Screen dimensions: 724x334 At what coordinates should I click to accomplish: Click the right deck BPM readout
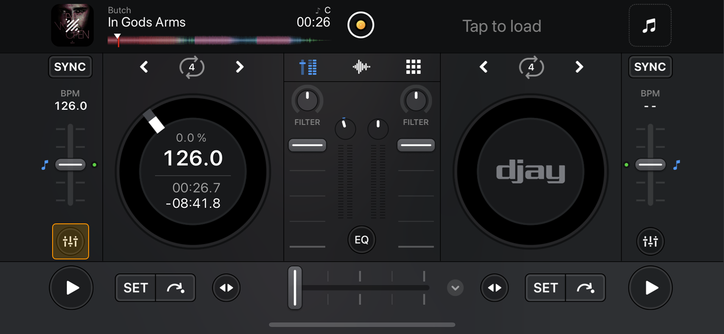click(650, 106)
